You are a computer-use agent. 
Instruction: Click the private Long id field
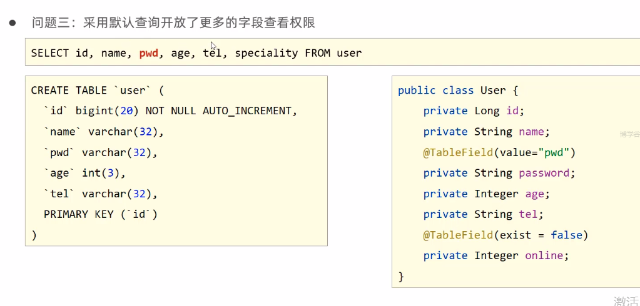pos(473,111)
